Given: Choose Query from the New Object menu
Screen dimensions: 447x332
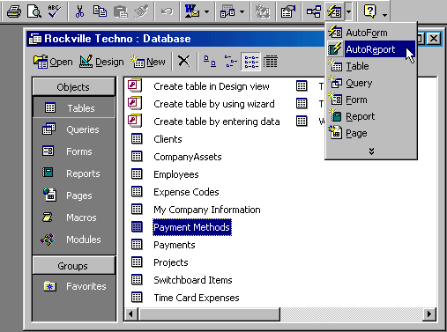Looking at the screenshot, I should pyautogui.click(x=371, y=83).
